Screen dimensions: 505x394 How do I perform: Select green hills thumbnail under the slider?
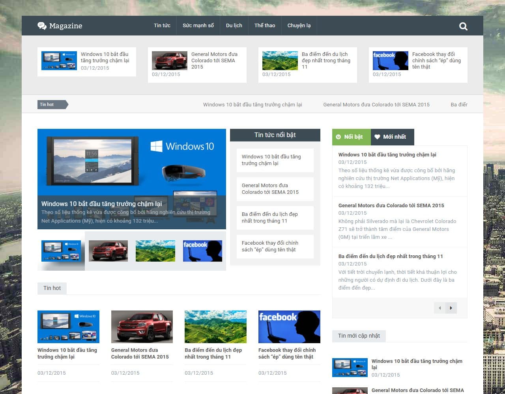pyautogui.click(x=155, y=251)
